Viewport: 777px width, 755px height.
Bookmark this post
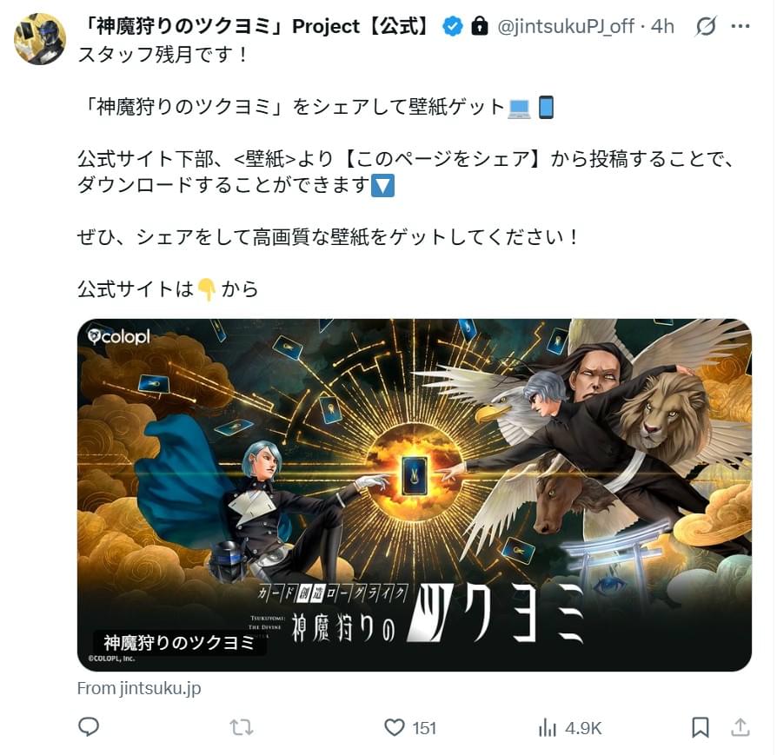pos(701,728)
